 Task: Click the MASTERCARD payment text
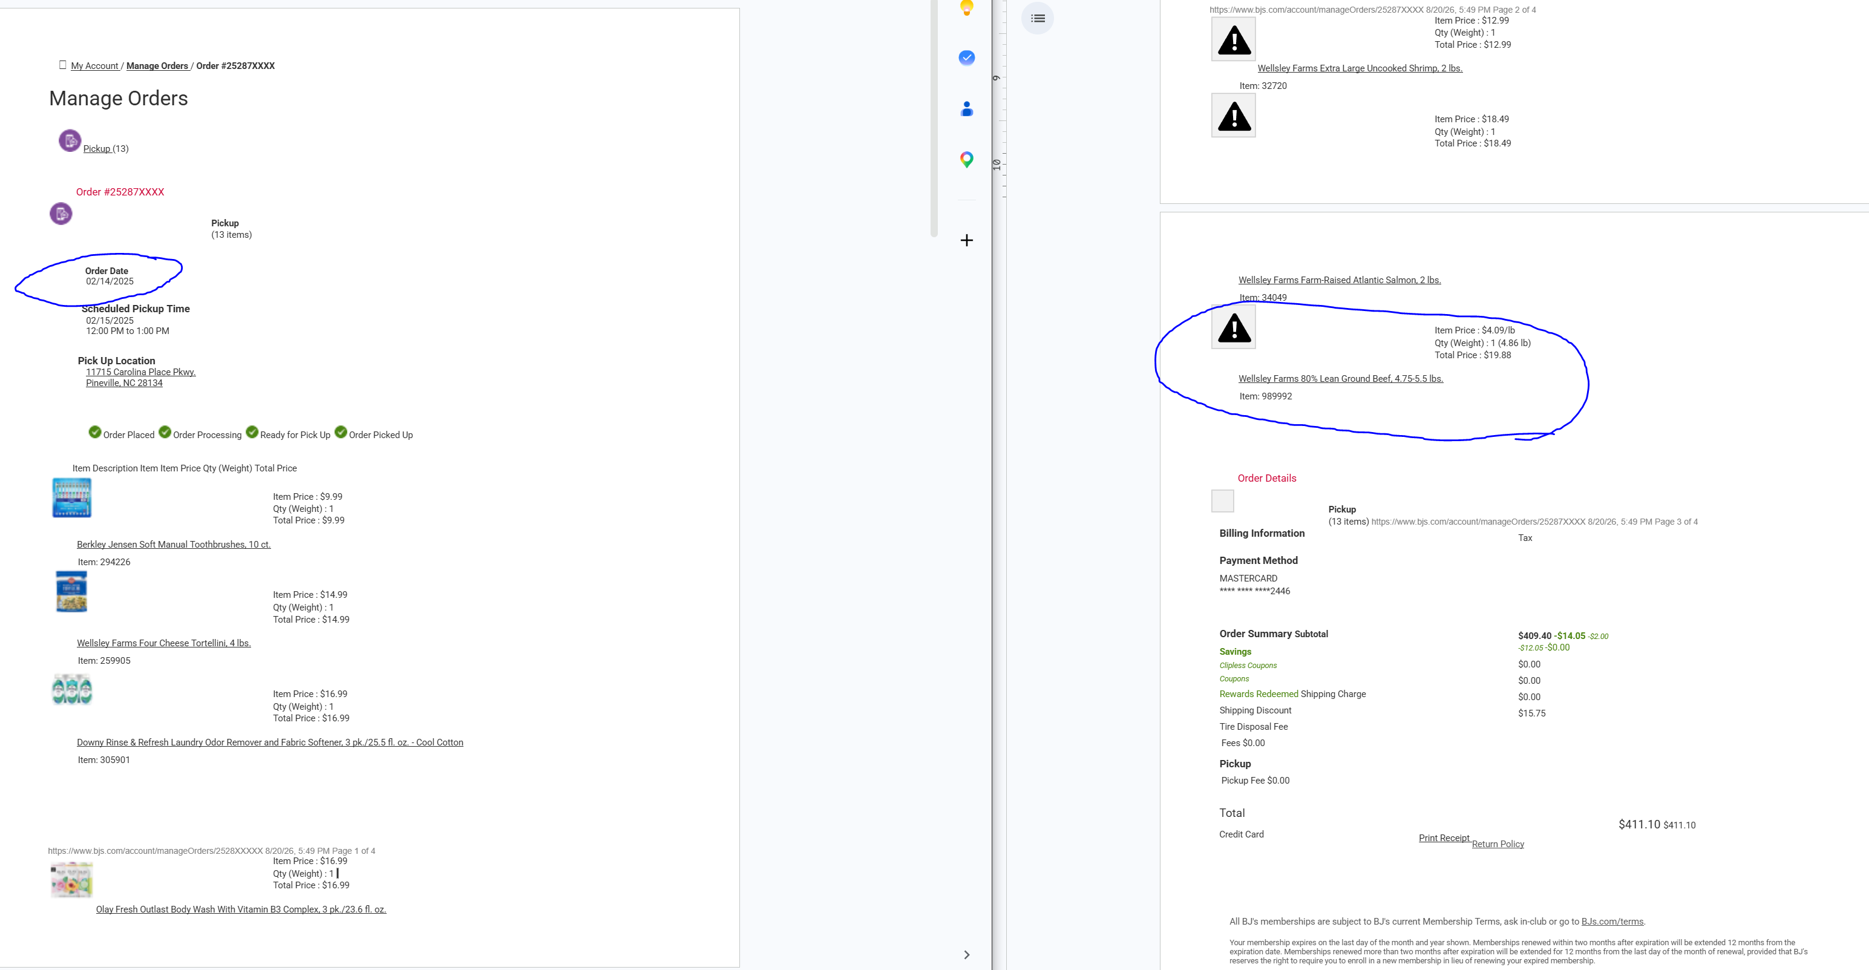(x=1249, y=579)
